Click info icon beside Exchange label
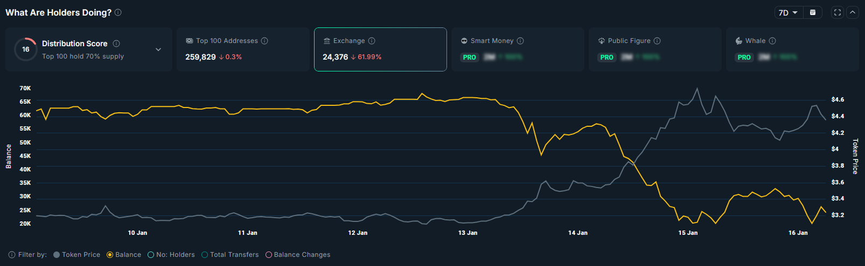This screenshot has height=266, width=865. point(372,41)
